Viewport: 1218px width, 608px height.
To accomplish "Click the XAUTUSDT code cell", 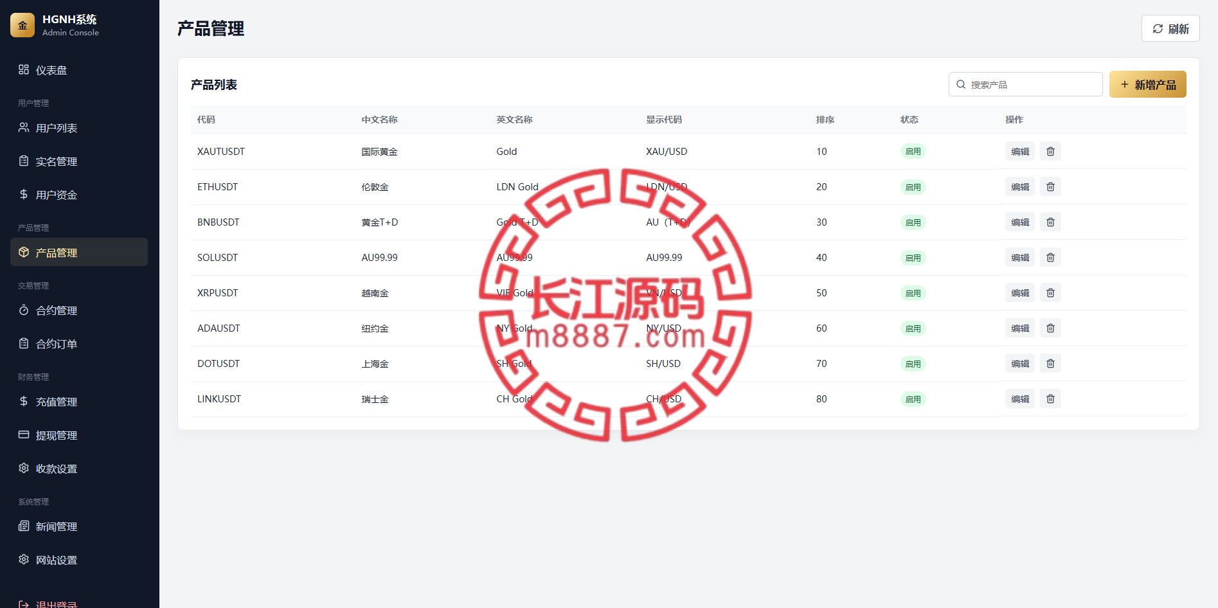I will pos(221,152).
